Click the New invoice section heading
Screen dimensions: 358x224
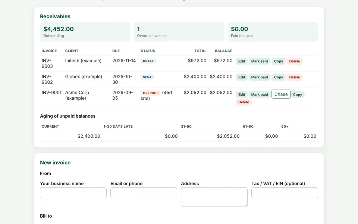55,162
